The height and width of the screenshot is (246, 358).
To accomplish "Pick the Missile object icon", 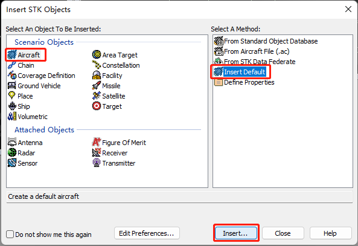I will (97, 85).
